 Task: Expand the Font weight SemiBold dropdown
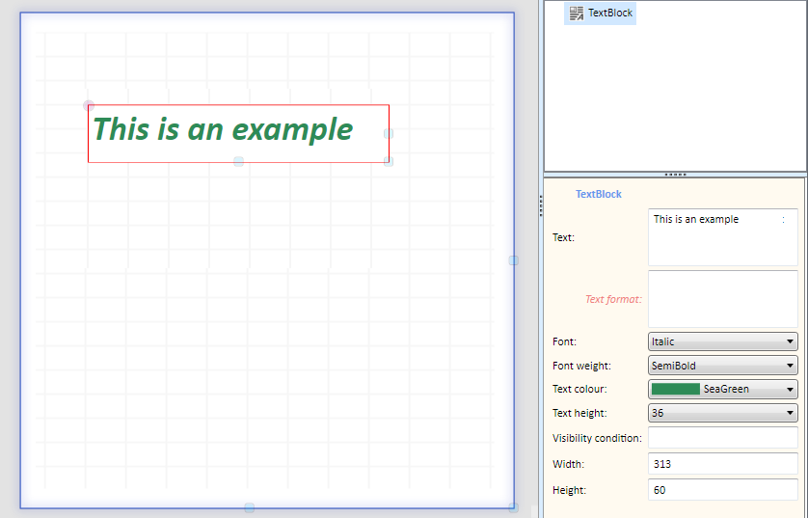[723, 366]
